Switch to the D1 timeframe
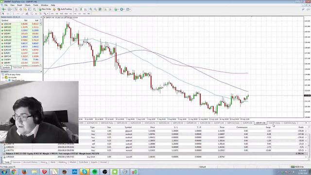This screenshot has height=175, width=311. [80, 14]
